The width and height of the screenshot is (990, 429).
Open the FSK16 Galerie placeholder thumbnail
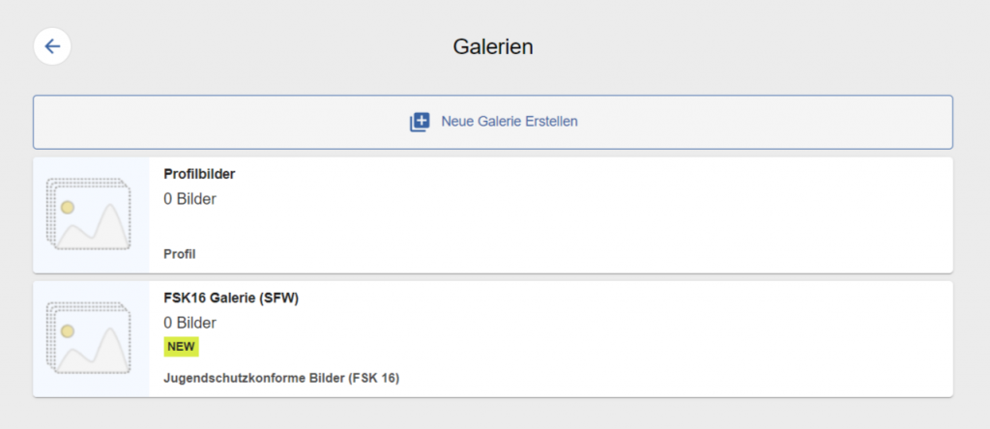pyautogui.click(x=89, y=338)
